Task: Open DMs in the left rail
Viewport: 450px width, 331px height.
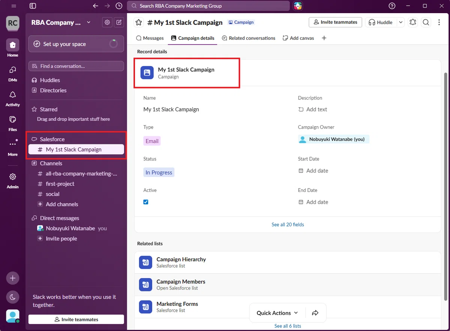Action: click(13, 73)
